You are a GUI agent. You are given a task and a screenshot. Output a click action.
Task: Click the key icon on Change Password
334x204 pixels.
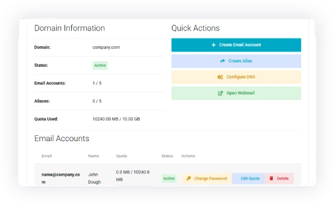pyautogui.click(x=189, y=178)
